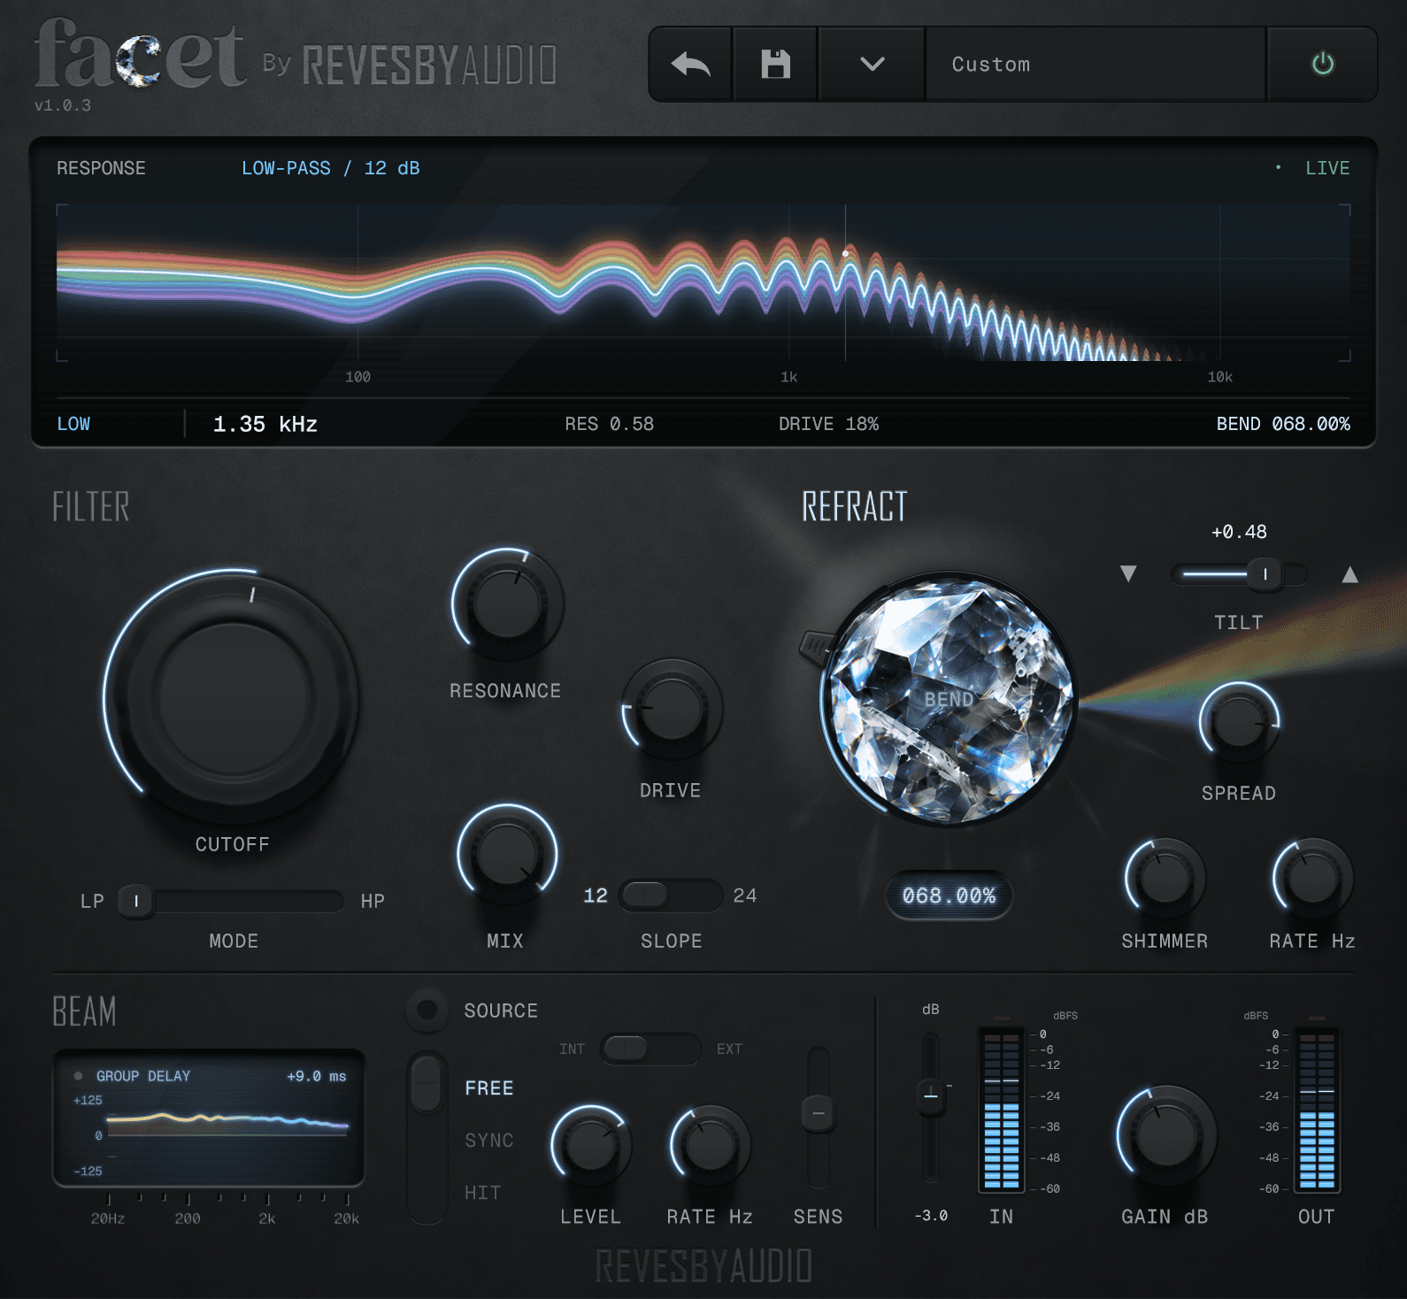Click the Gain dB knob
This screenshot has width=1407, height=1299.
click(1166, 1136)
